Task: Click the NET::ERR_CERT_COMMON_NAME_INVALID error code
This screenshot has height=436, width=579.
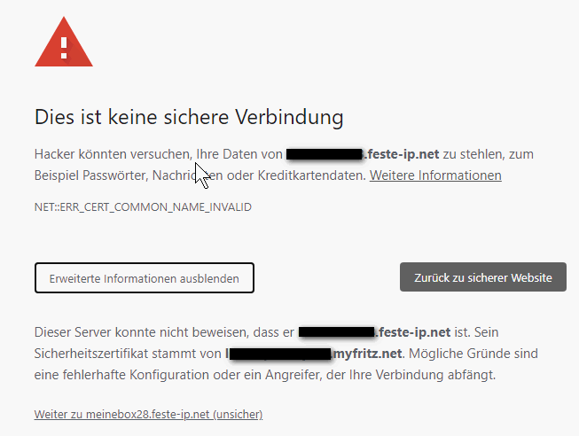Action: point(143,206)
